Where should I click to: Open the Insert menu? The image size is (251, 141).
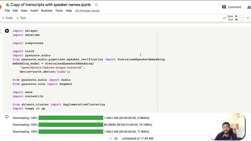[x=34, y=11]
